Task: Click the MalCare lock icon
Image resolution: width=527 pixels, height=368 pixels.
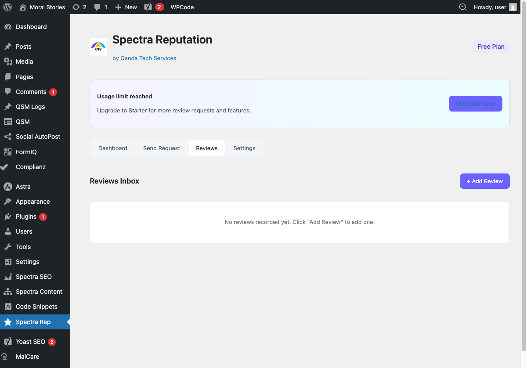Action: pos(4,357)
